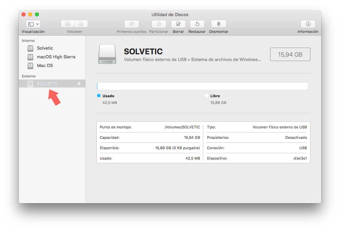Click the Mac OS disk icon
Image resolution: width=340 pixels, height=230 pixels.
[x=30, y=66]
